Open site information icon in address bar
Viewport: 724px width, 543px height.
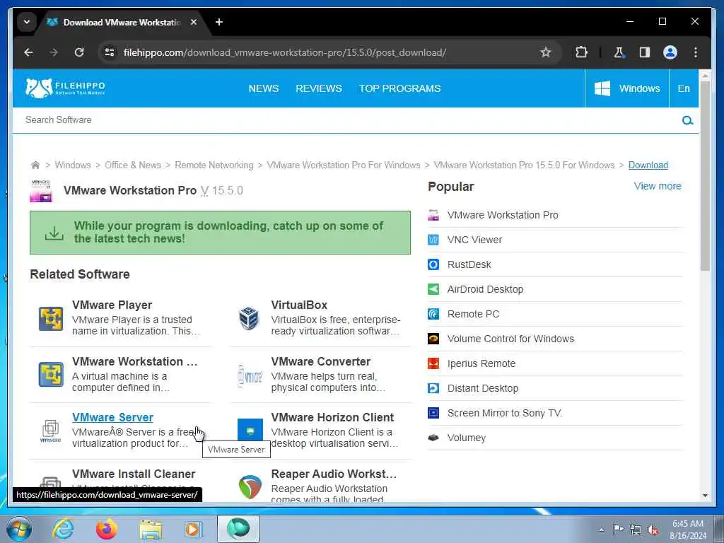(x=110, y=52)
